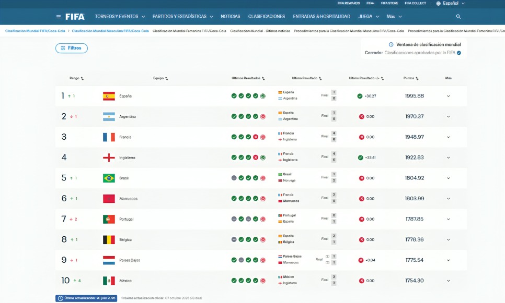Sort by Rango column arrows
Image resolution: width=505 pixels, height=303 pixels.
click(82, 78)
